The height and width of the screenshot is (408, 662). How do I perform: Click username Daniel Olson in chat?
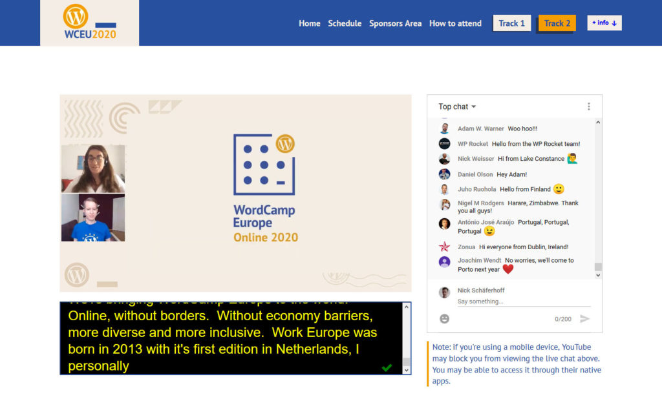pos(475,174)
